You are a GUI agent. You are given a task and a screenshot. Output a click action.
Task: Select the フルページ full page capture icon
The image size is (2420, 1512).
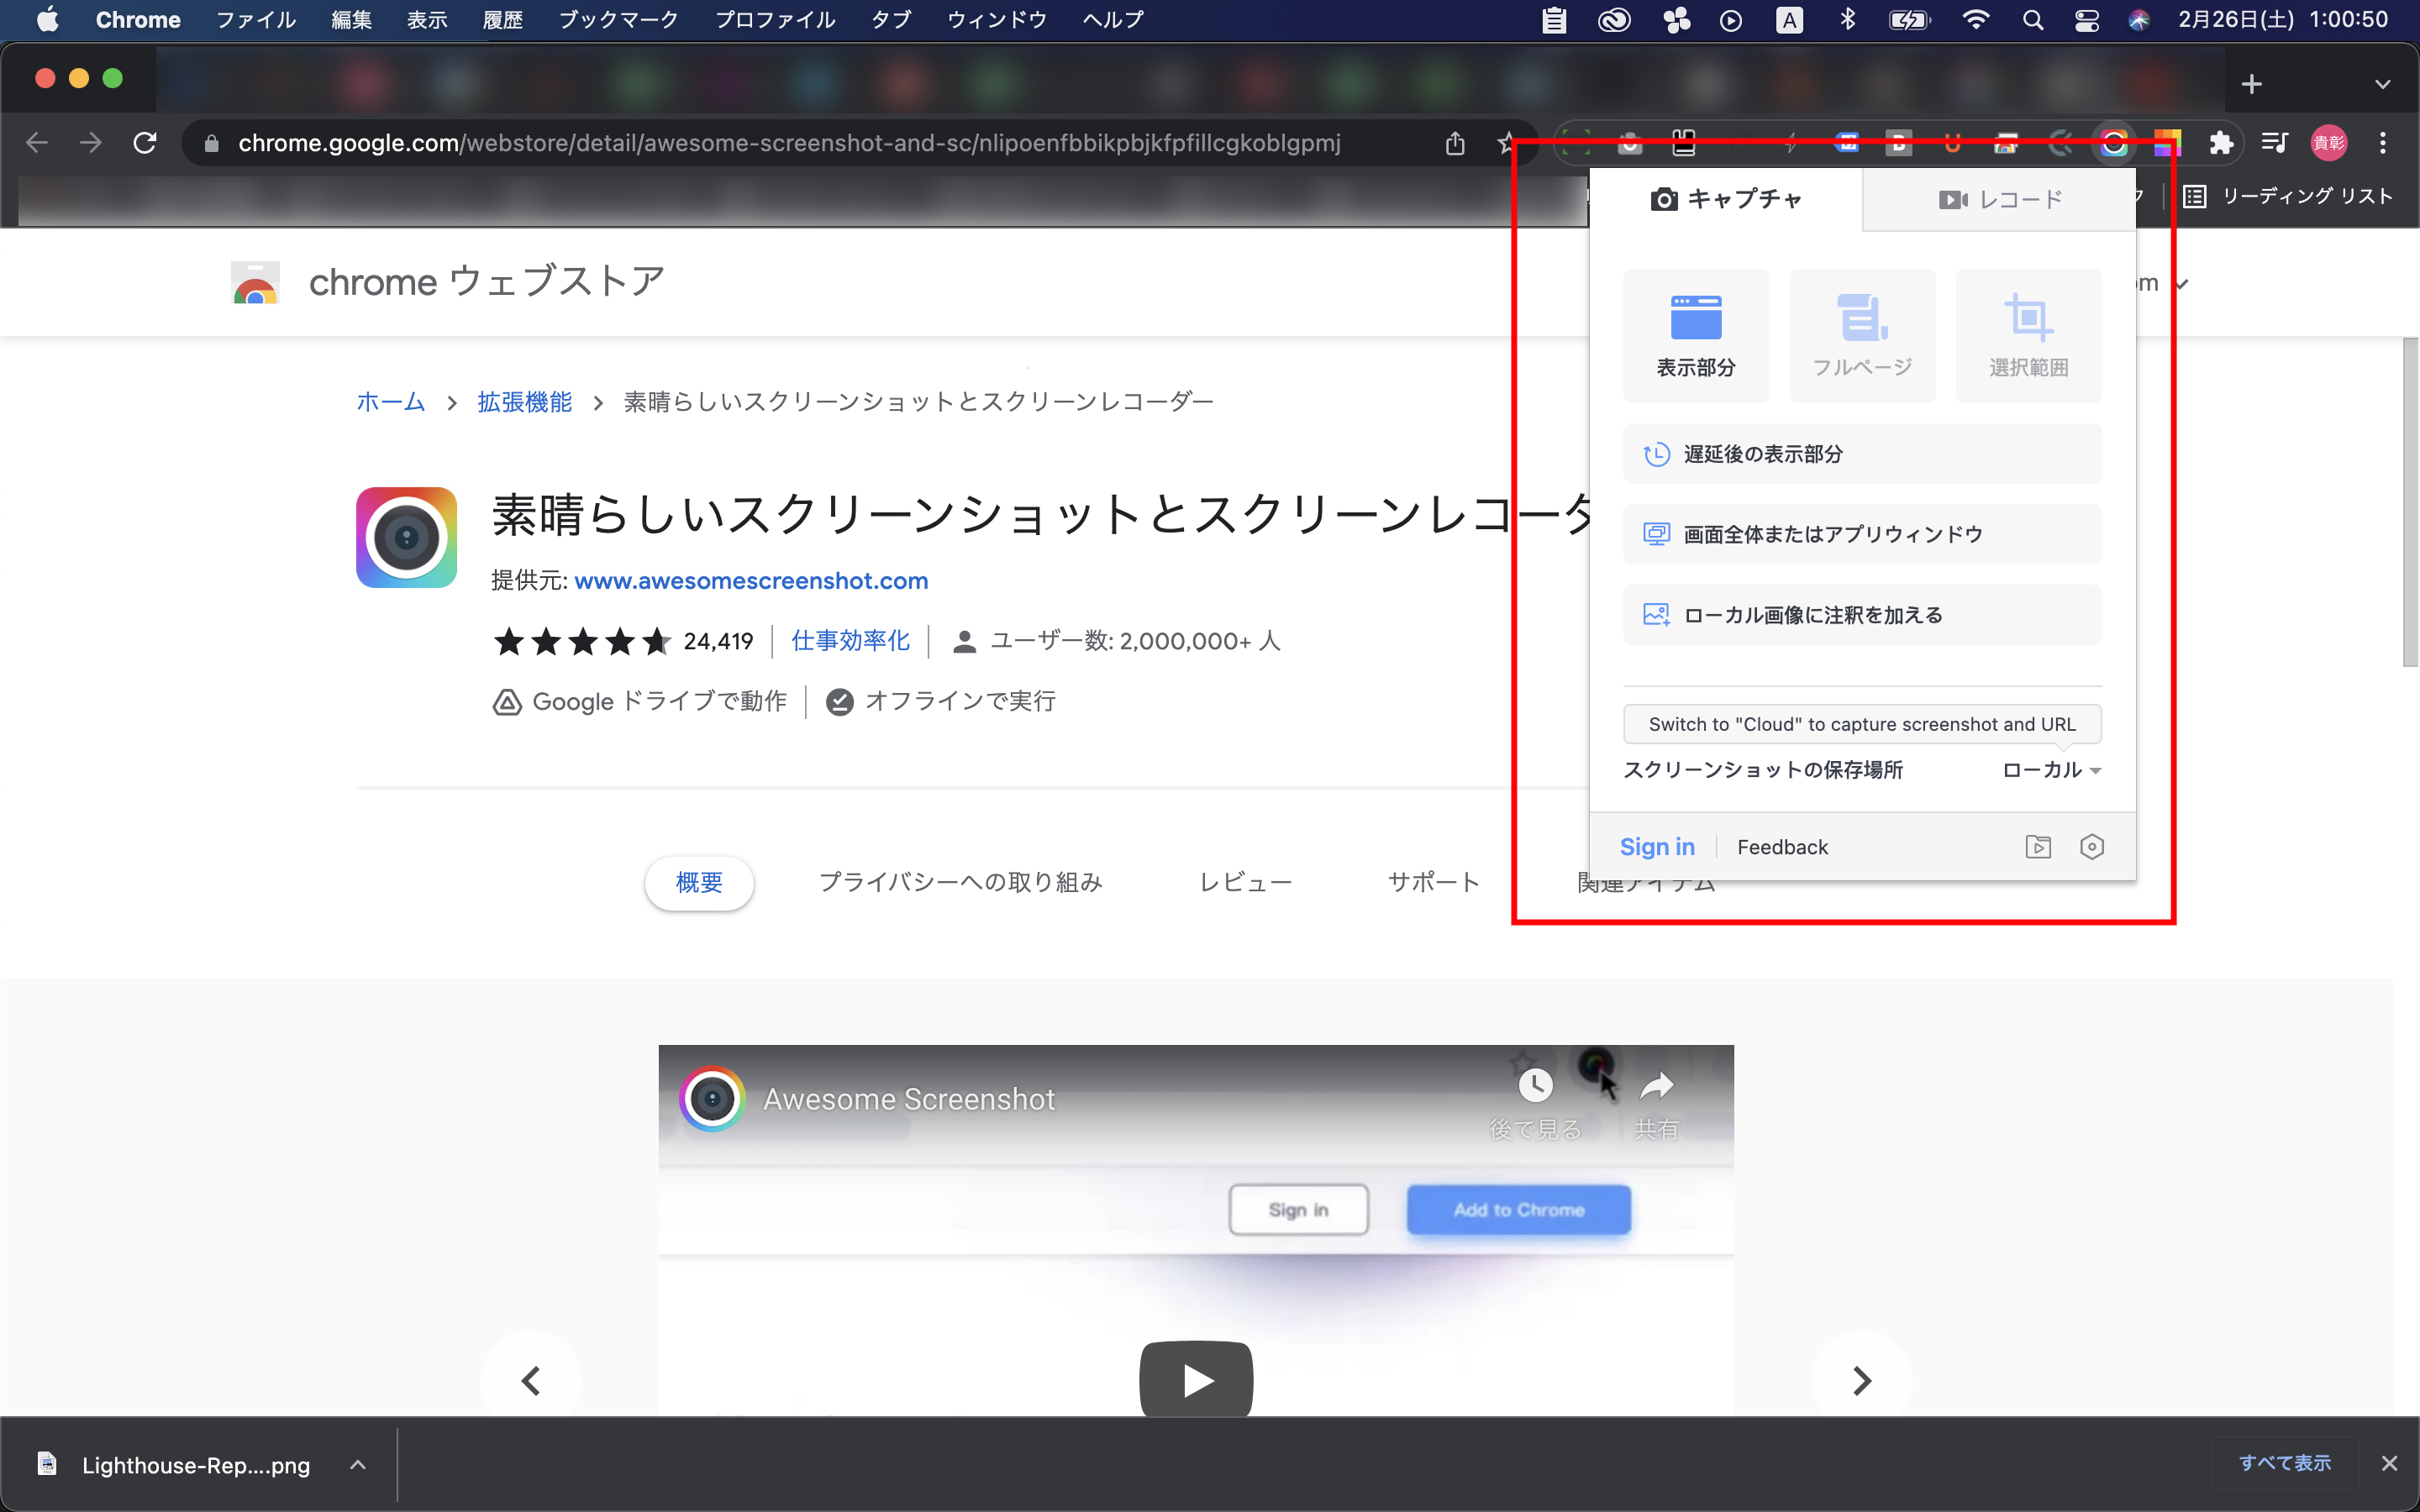pyautogui.click(x=1861, y=318)
